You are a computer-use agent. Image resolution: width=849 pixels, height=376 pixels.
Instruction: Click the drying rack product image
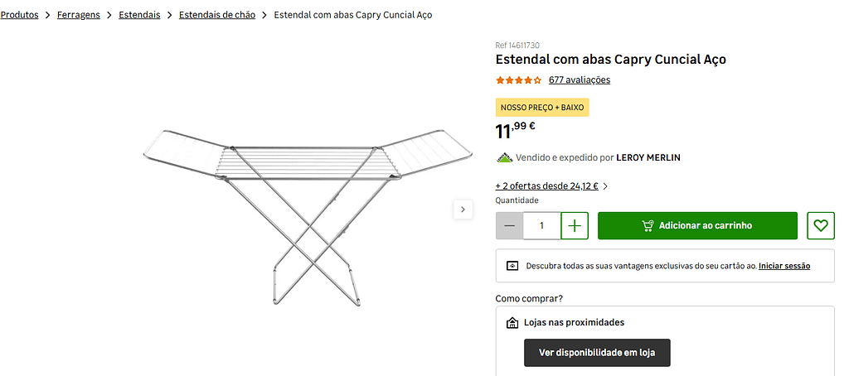click(x=282, y=207)
